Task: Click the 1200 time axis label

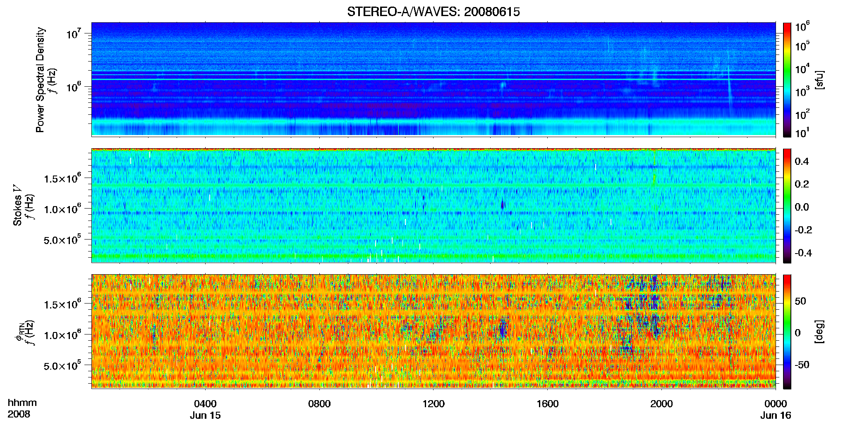Action: 433,404
